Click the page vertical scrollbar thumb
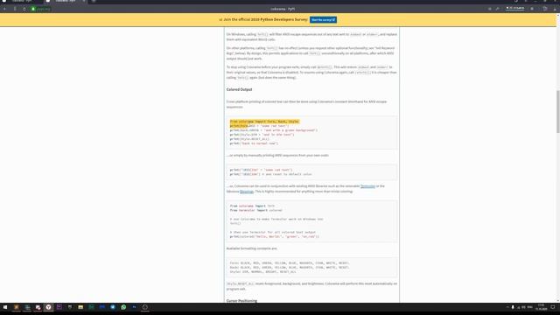 tap(557, 111)
